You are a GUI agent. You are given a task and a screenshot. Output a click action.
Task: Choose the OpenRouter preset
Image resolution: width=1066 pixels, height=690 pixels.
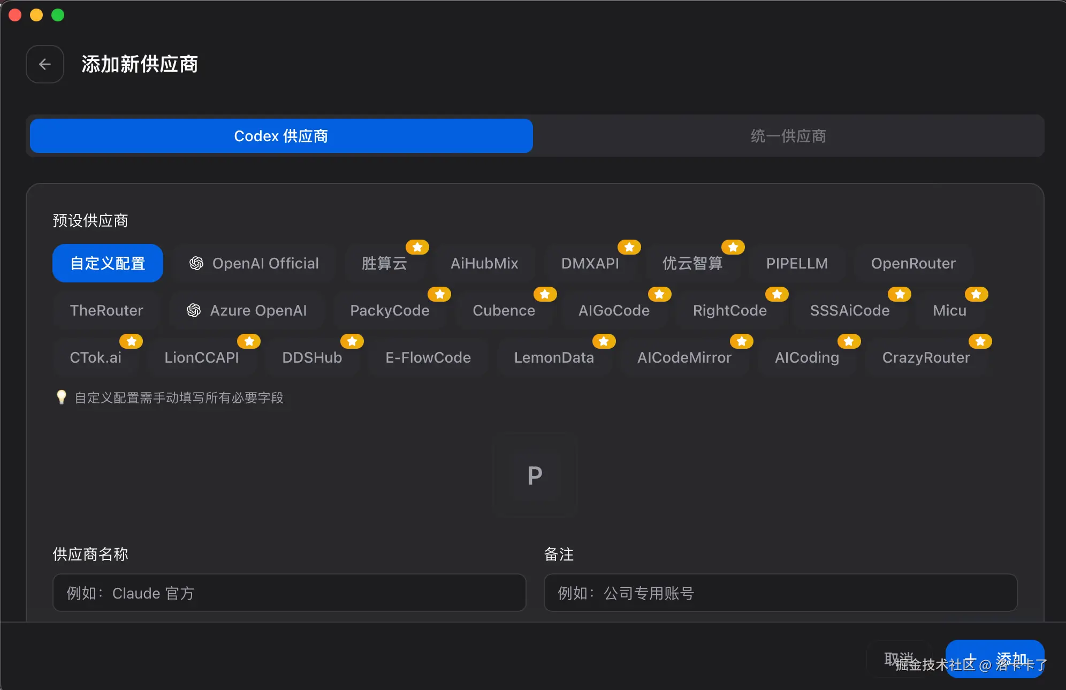pyautogui.click(x=913, y=263)
